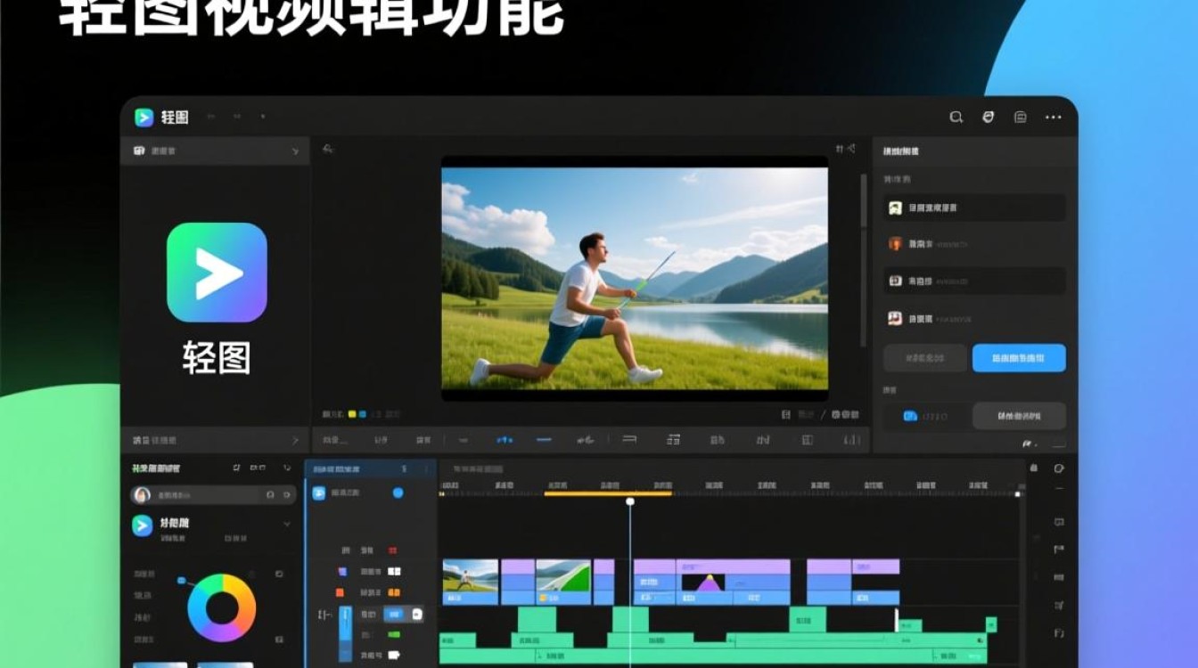The image size is (1198, 668).
Task: Select the fourth icon row in the right panel
Action: tap(973, 318)
